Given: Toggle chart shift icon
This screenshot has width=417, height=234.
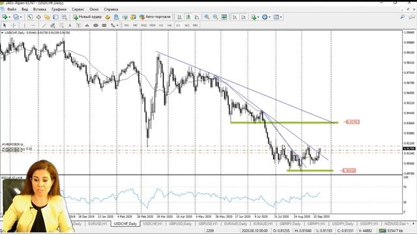Looking at the screenshot, I should pos(243,17).
